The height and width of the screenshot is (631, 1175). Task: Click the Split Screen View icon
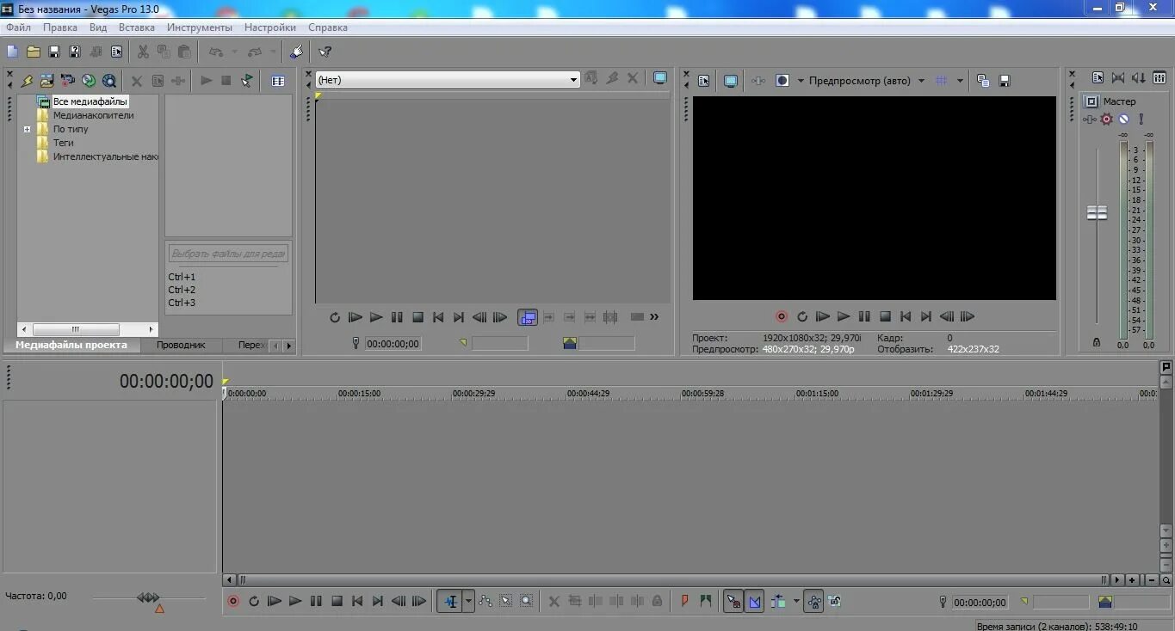782,81
